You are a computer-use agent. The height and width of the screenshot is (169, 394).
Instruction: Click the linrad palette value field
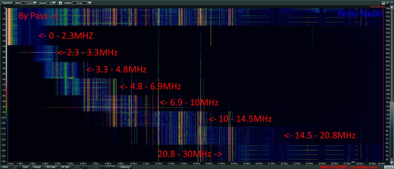click(x=80, y=3)
